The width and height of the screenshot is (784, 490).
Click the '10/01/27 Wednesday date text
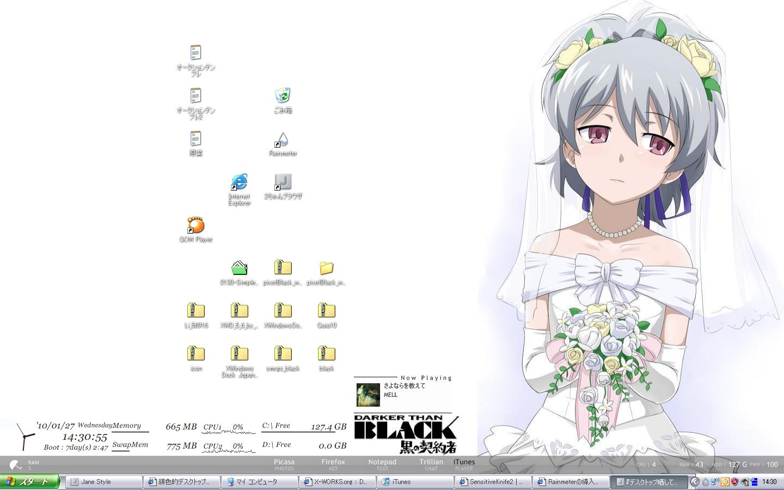pos(75,425)
